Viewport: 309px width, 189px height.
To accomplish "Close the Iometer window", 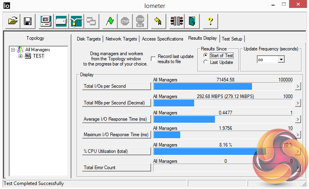I will tap(298, 4).
